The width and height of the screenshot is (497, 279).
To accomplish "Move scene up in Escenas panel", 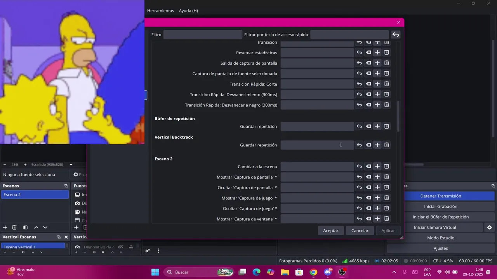I will [36, 227].
